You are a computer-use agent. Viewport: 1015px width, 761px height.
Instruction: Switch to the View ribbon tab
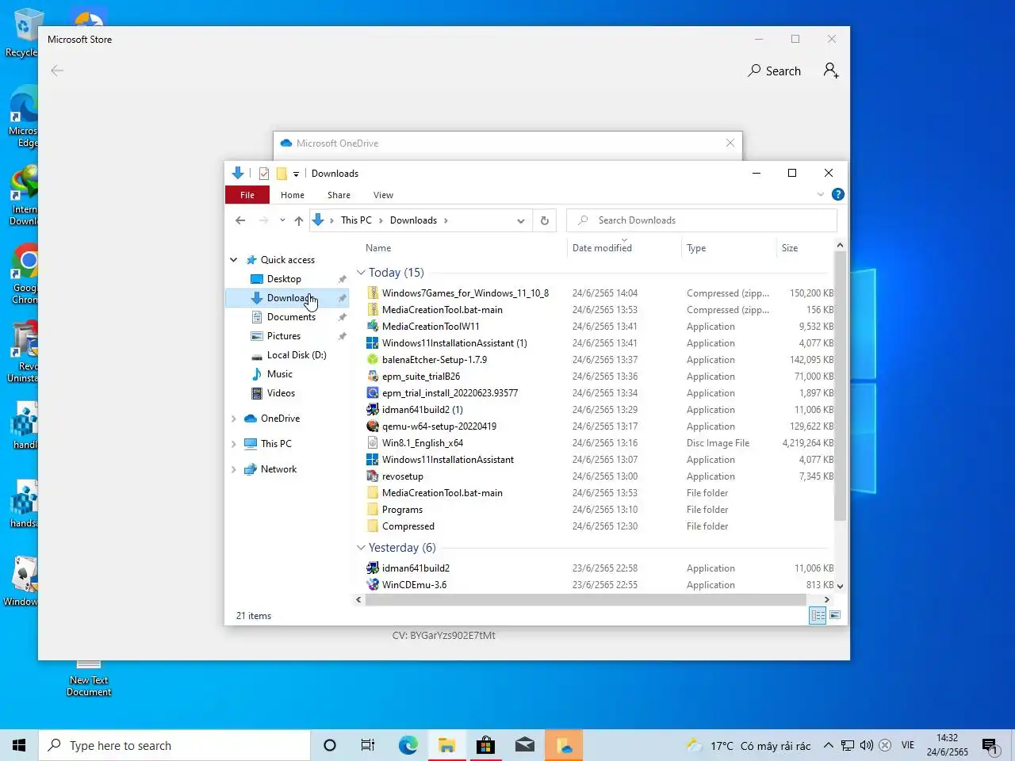pos(383,195)
